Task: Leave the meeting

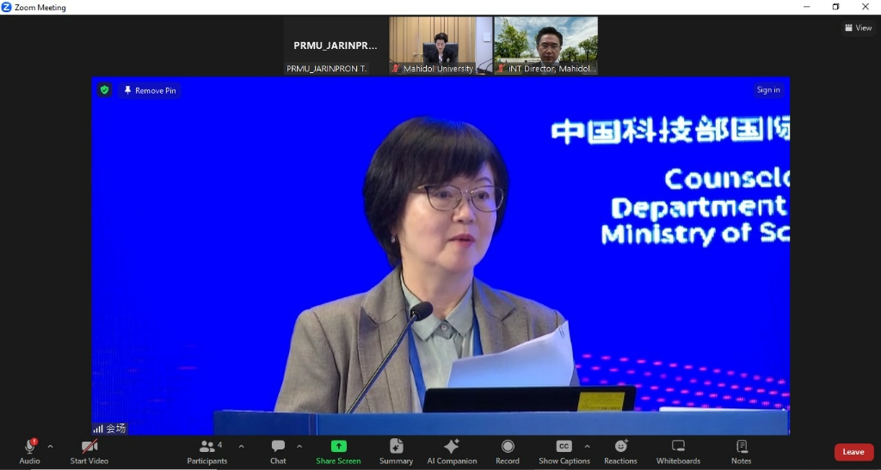Action: [853, 452]
